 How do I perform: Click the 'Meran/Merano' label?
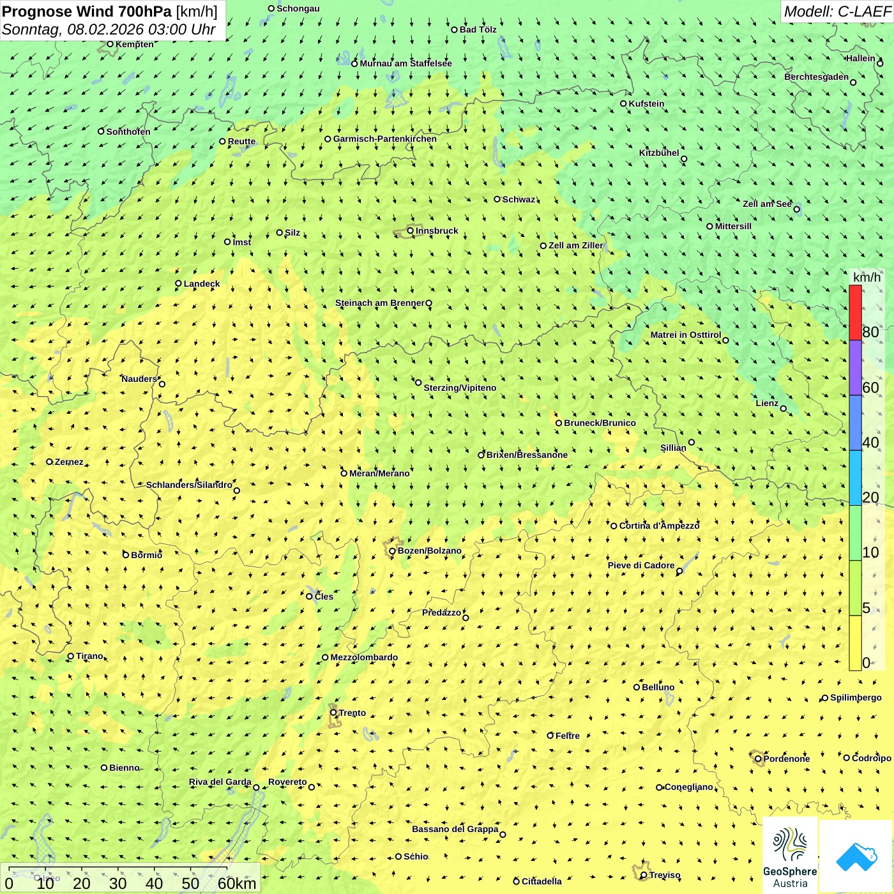(379, 473)
